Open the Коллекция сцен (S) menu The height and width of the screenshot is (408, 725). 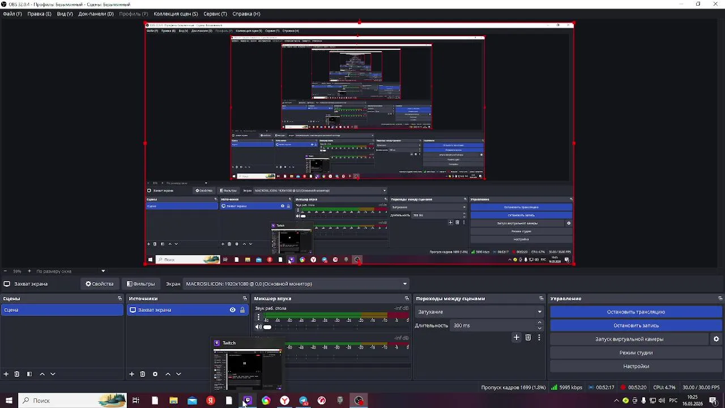click(176, 14)
